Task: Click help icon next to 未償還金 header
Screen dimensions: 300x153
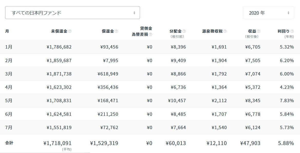Action: tap(70, 31)
